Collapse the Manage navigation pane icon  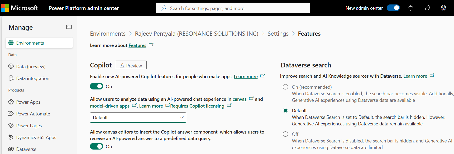click(69, 27)
